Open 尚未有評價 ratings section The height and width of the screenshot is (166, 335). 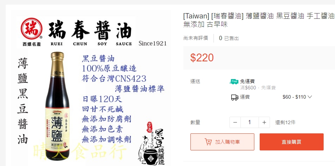195,38
